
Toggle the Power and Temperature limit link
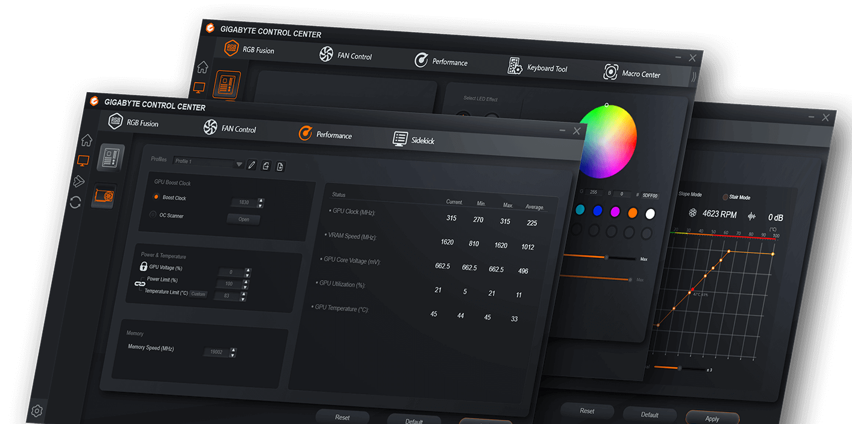click(140, 284)
